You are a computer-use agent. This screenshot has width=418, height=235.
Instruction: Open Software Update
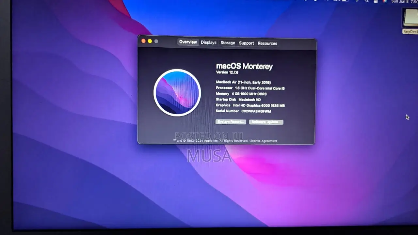[x=266, y=122]
